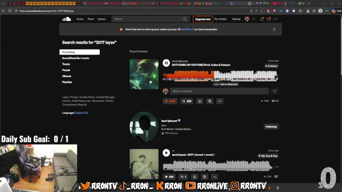Like the slowed + reverb track with 258 likes
The width and height of the screenshot is (342, 192).
[169, 177]
